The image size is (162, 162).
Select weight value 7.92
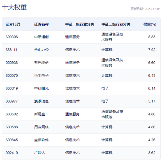tap(152, 50)
